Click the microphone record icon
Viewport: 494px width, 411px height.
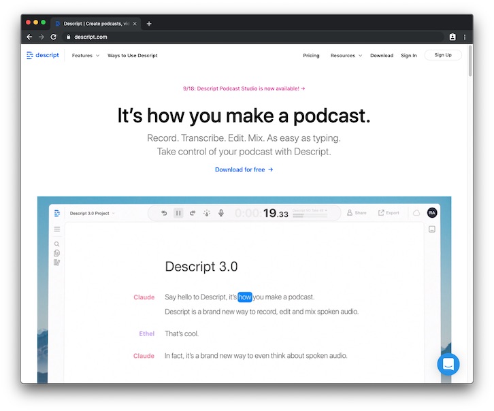point(221,213)
